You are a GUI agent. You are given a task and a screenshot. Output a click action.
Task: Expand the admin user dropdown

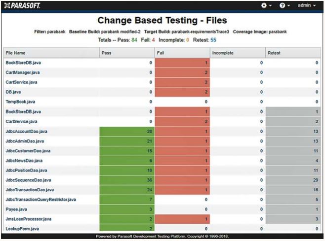[309, 5]
